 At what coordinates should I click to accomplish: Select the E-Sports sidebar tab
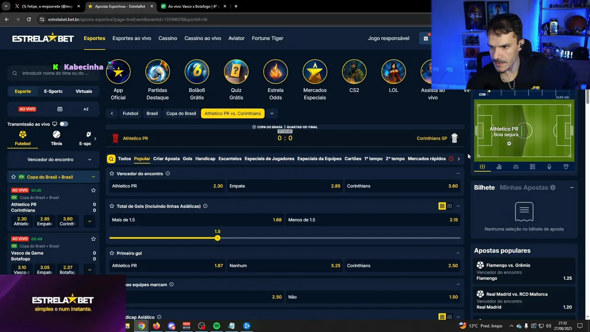click(53, 91)
